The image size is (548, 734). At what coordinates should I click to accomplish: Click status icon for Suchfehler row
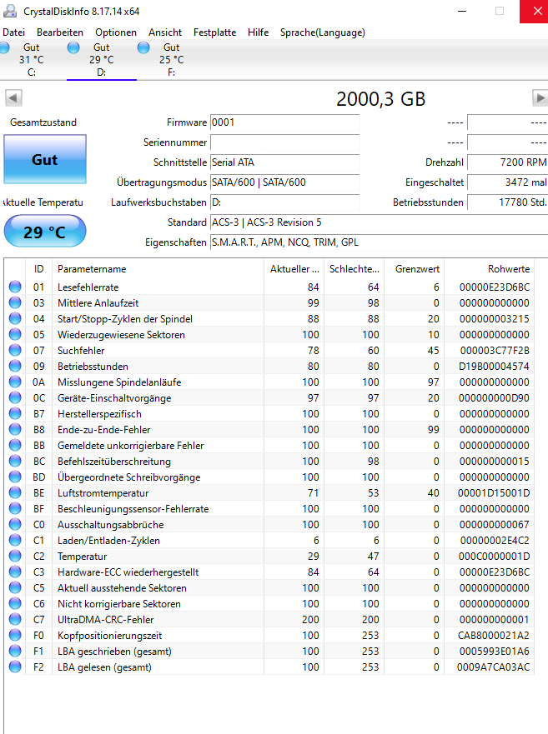point(15,350)
